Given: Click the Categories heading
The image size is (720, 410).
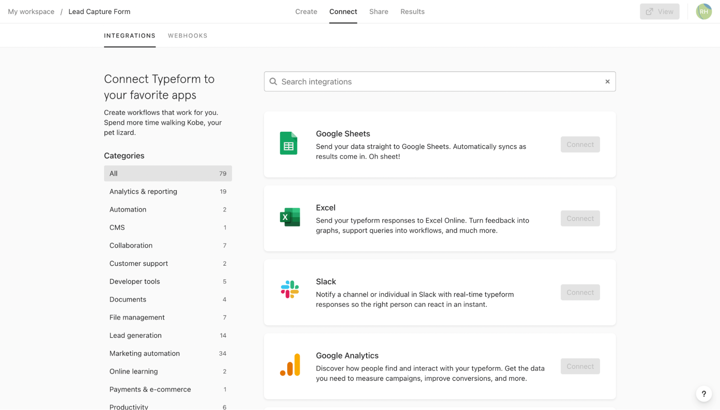Looking at the screenshot, I should (x=124, y=156).
